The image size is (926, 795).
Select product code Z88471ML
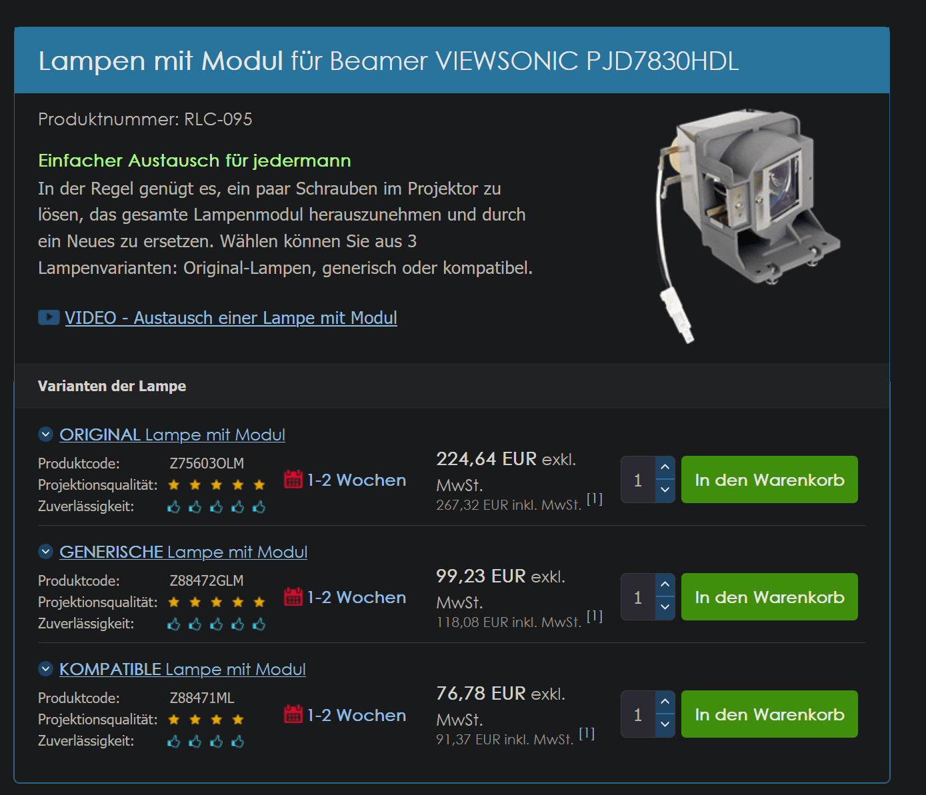click(x=202, y=698)
